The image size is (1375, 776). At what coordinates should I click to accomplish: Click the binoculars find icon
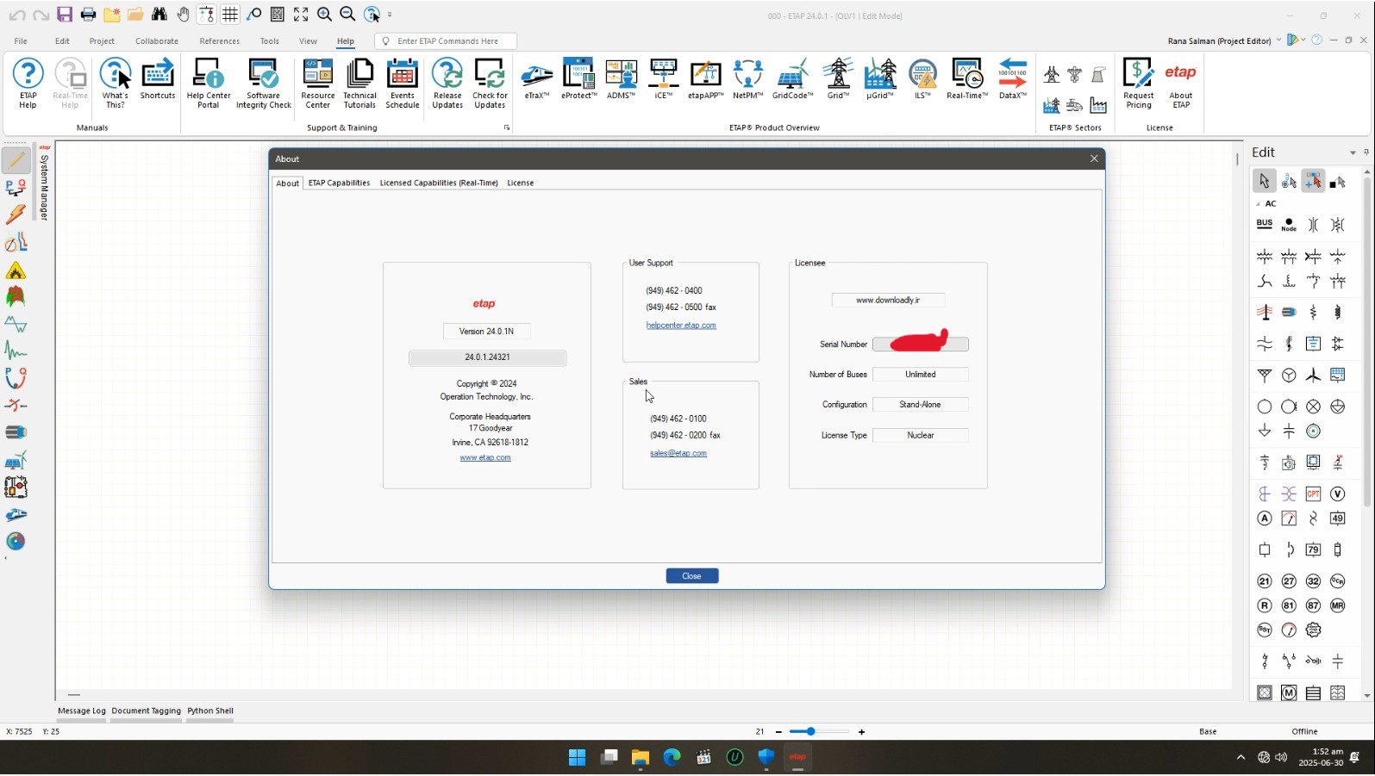(159, 15)
